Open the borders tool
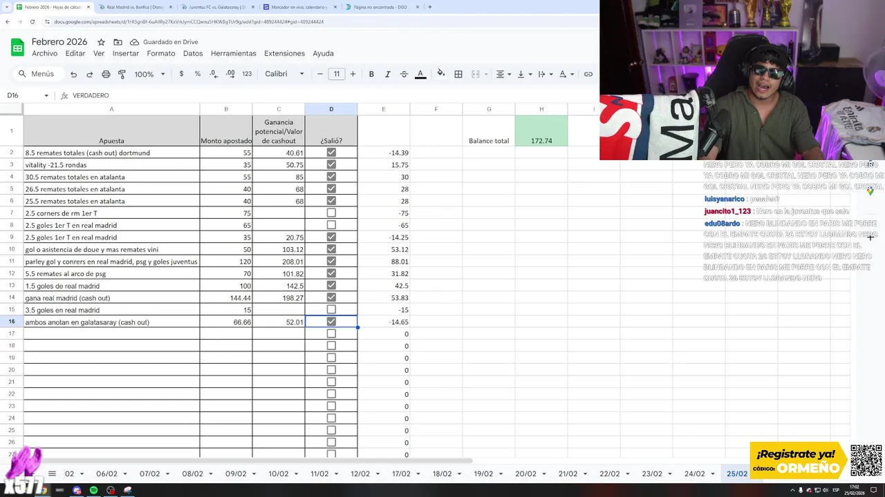Image resolution: width=885 pixels, height=497 pixels. click(x=458, y=74)
